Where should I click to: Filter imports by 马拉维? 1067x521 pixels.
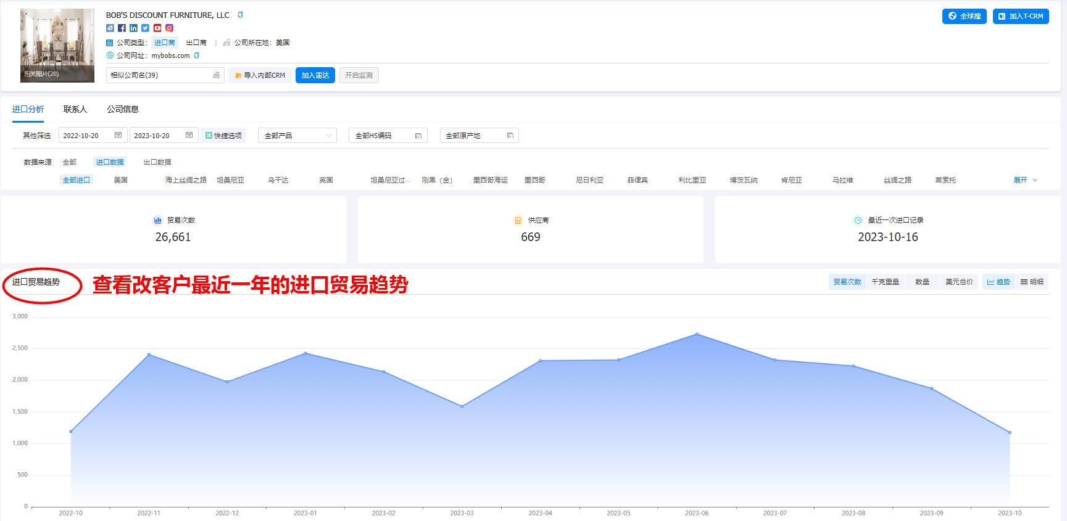click(x=843, y=180)
